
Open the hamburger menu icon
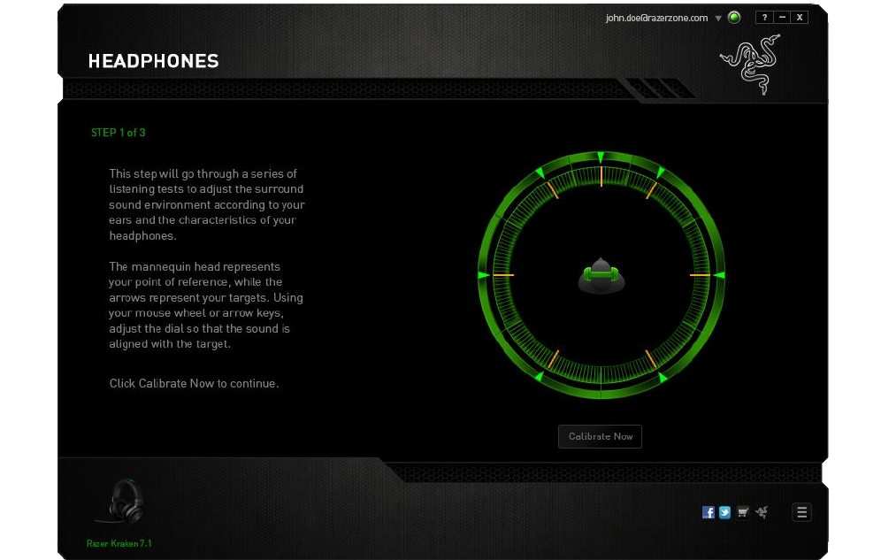pos(801,512)
